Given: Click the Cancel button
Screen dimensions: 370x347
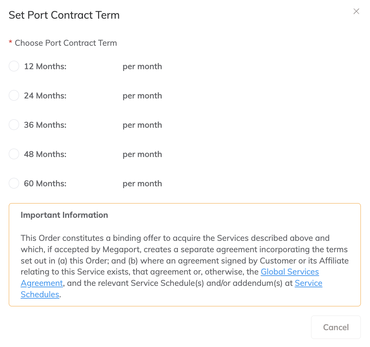Looking at the screenshot, I should point(336,327).
